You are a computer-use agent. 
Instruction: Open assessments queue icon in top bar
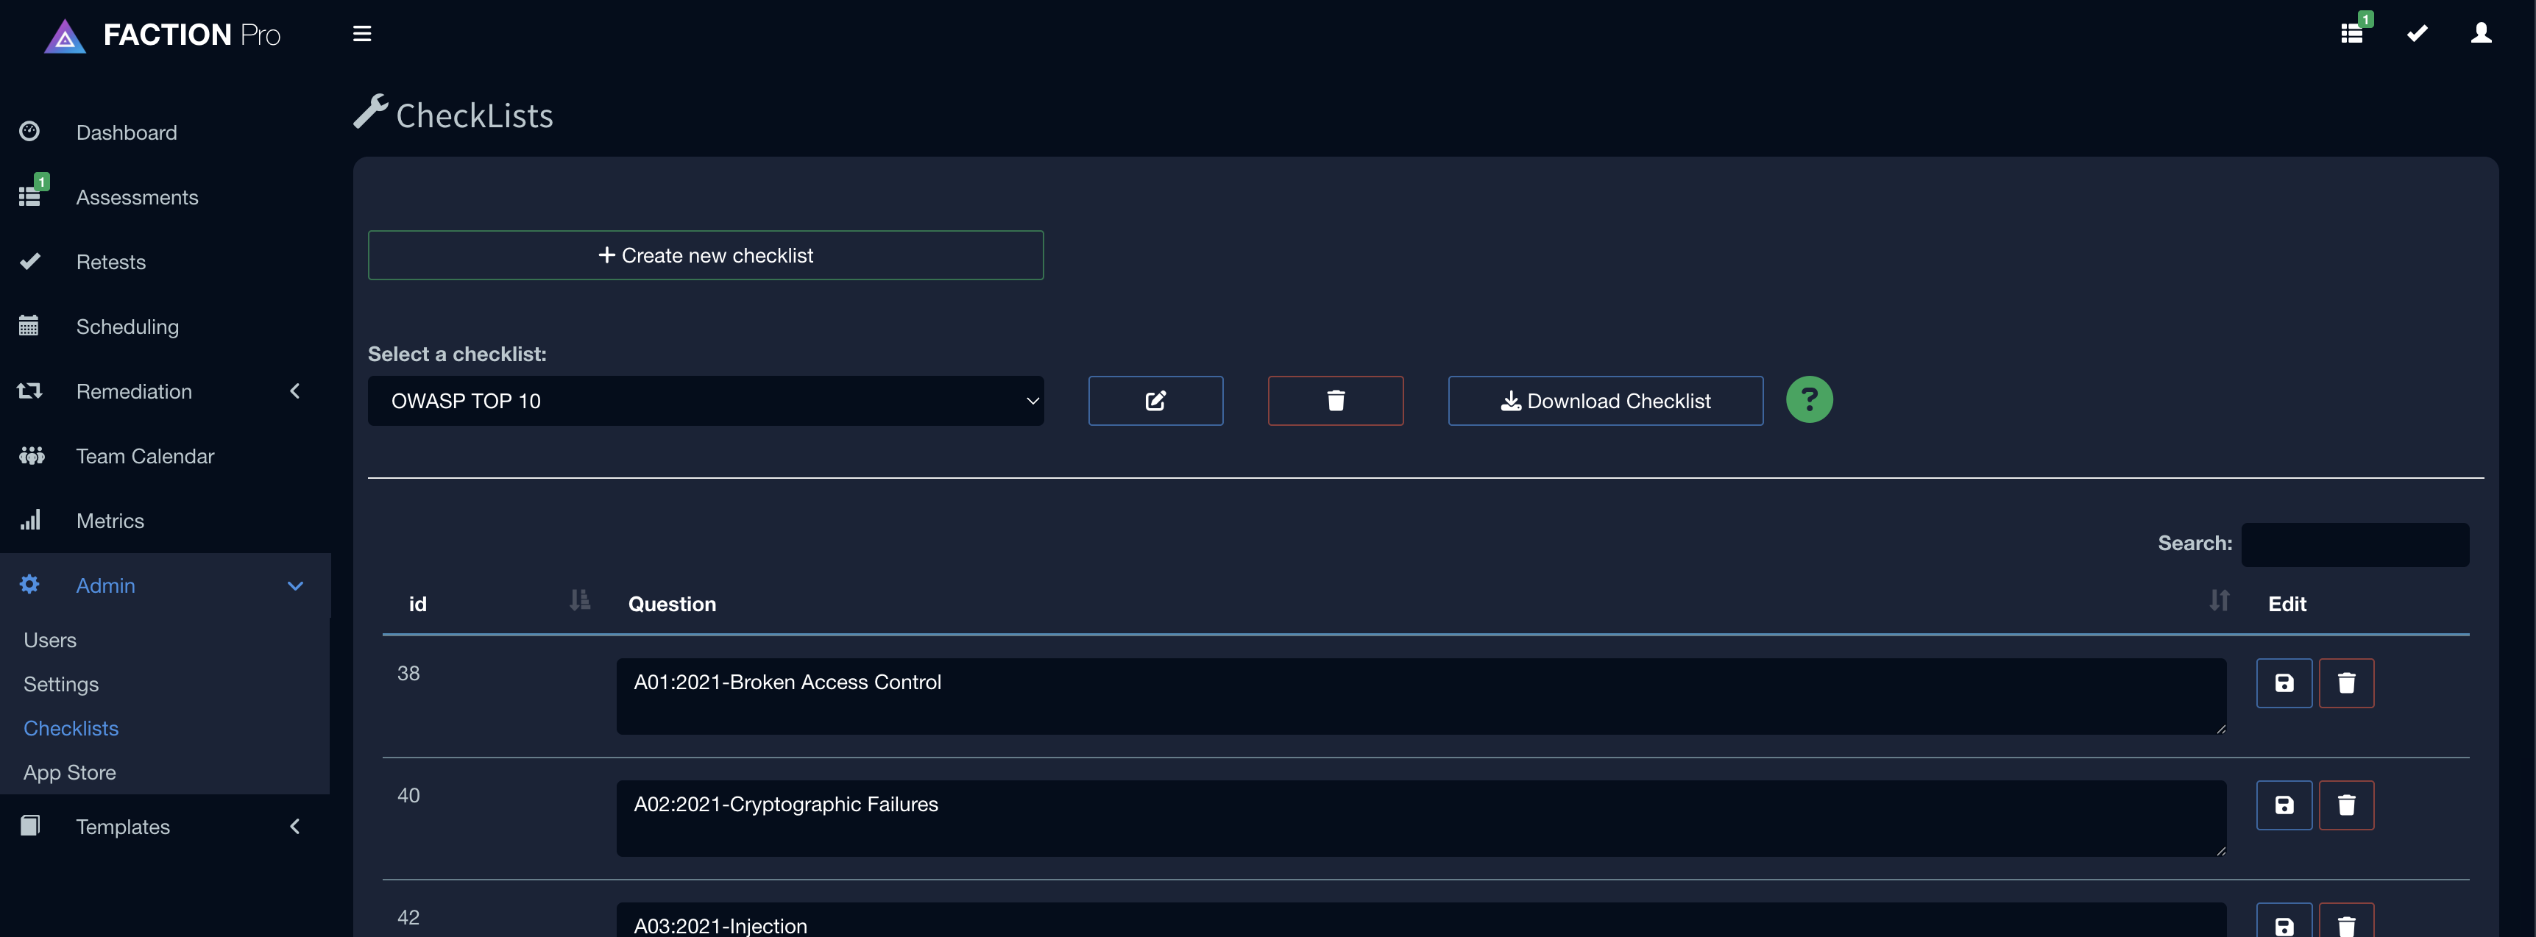pos(2353,32)
